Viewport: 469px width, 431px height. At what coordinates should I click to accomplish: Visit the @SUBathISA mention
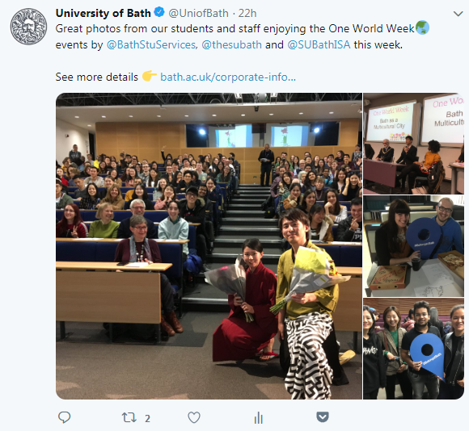tap(319, 44)
